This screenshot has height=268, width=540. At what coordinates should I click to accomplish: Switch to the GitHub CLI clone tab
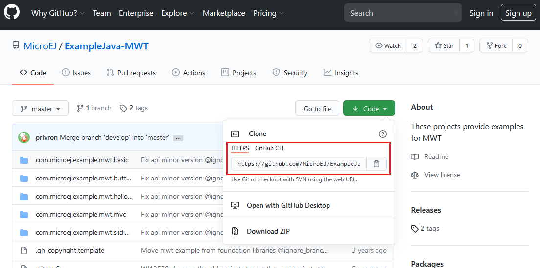click(269, 148)
